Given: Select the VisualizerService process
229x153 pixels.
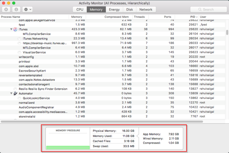Looking at the screenshot, I should pos(112,52).
